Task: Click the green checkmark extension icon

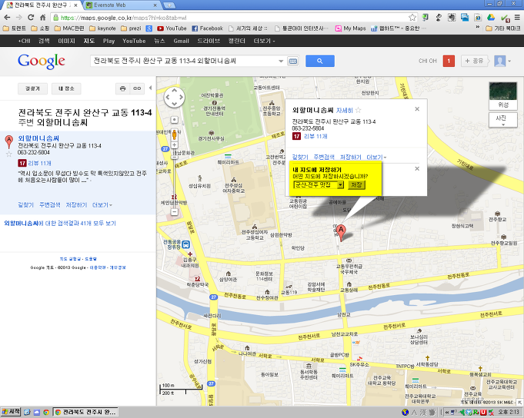Action: point(505,18)
